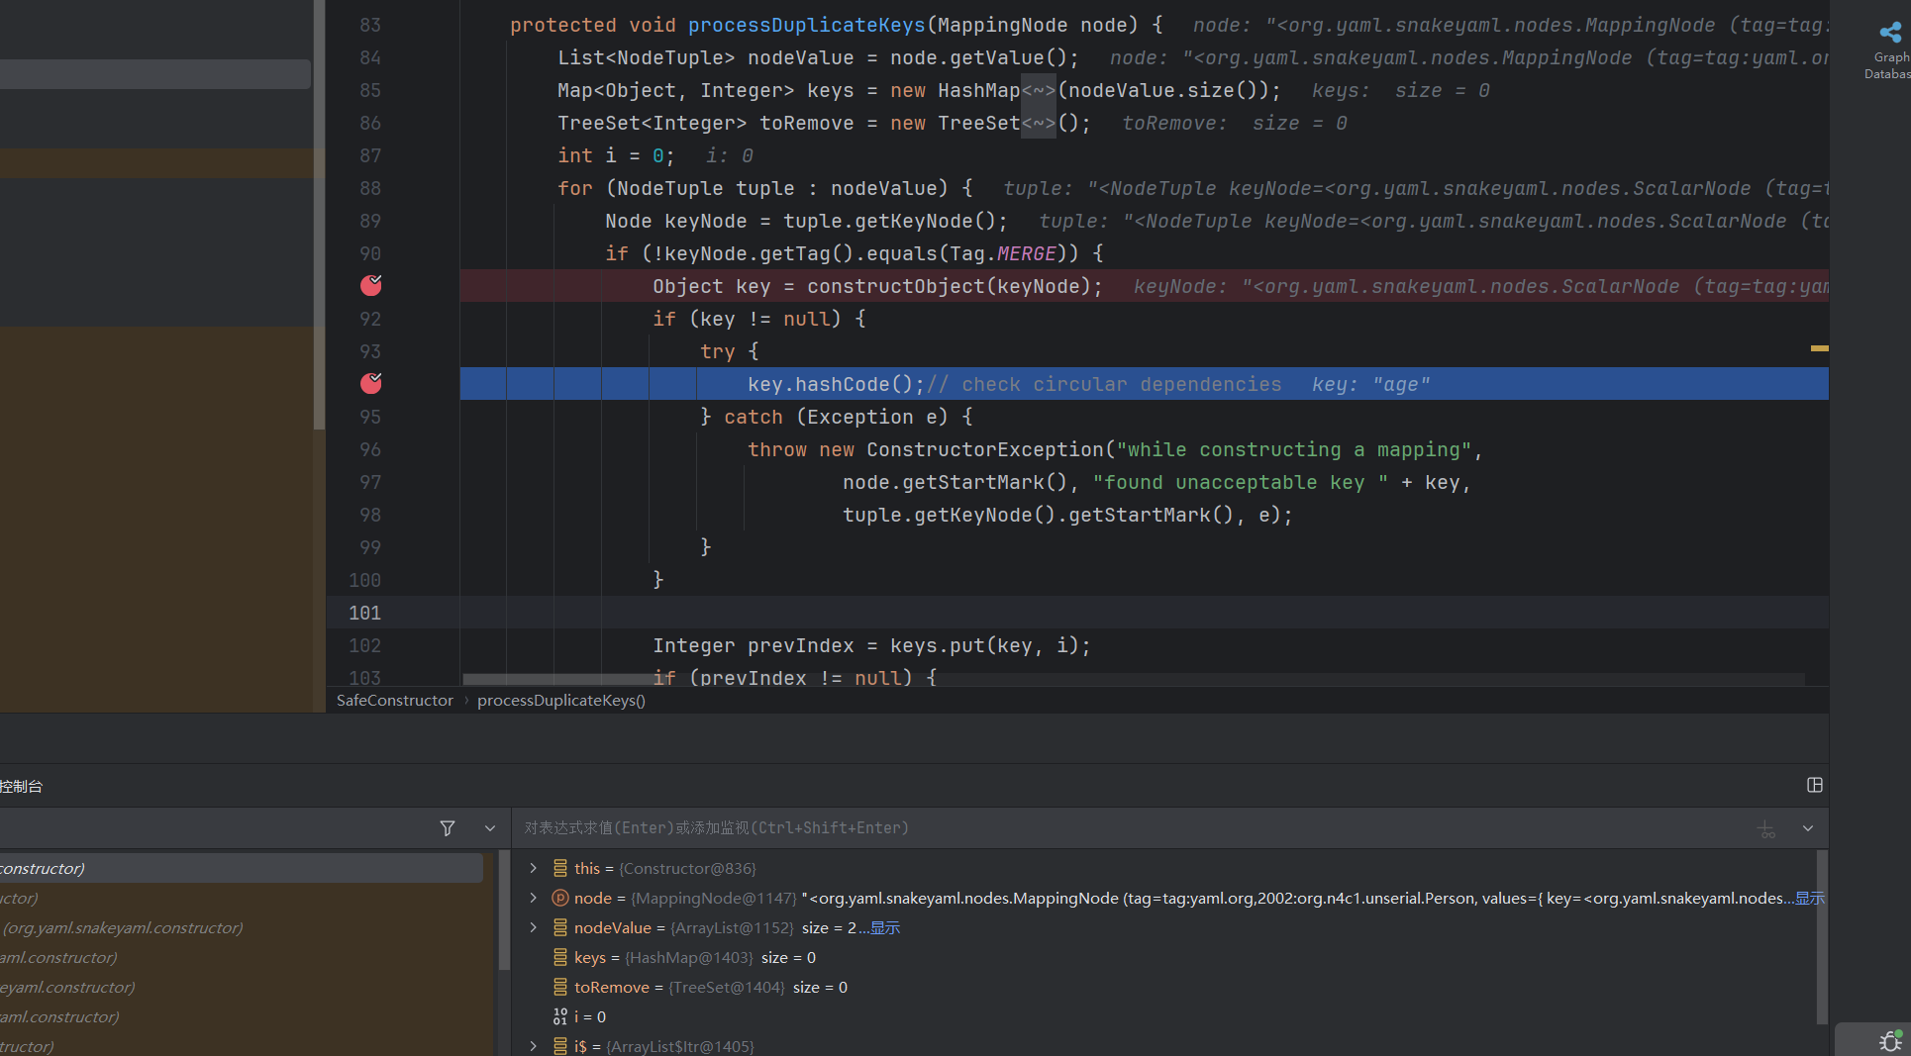Open the dropdown next to frames filter
This screenshot has width=1911, height=1056.
[x=490, y=828]
